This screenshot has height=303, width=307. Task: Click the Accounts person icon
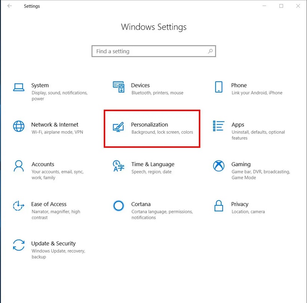tap(18, 166)
